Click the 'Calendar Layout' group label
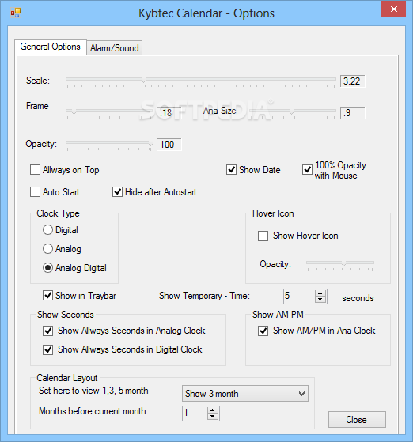 (67, 378)
